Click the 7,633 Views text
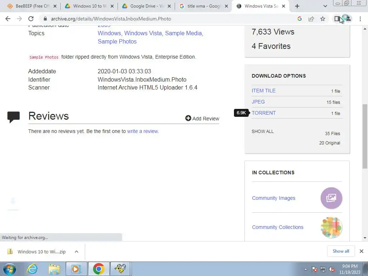 [273, 32]
